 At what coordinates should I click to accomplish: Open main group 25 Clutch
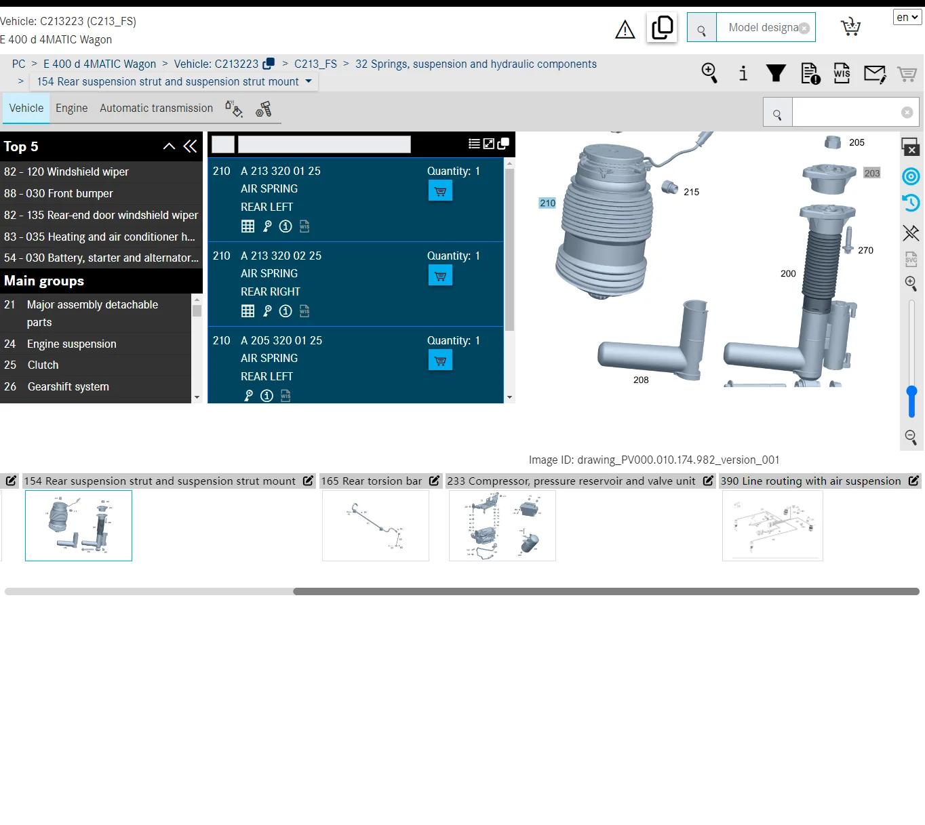[96, 365]
